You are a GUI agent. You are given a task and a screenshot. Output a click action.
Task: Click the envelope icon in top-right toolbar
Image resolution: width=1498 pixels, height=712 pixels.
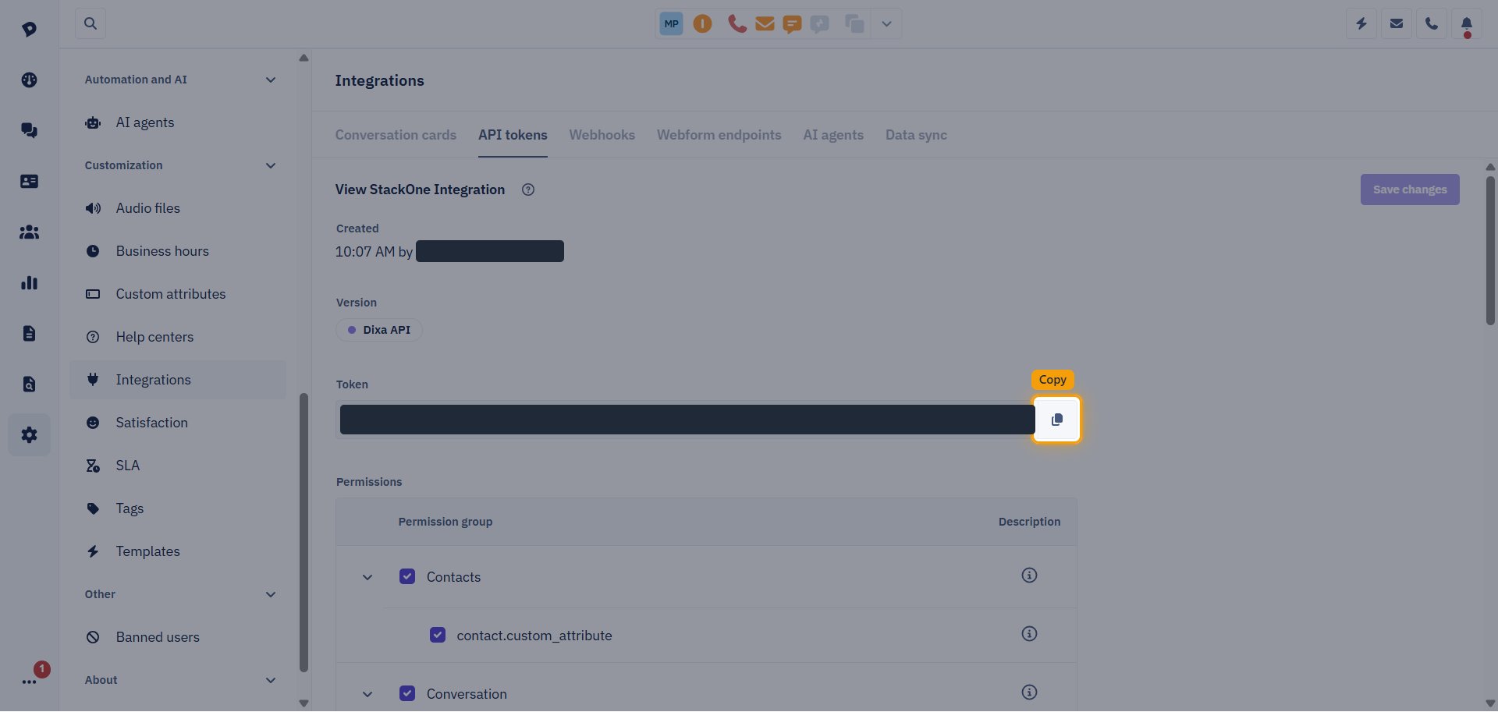(x=1396, y=24)
